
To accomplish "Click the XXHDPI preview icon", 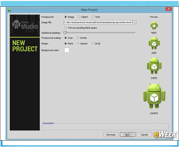I will pos(154,96).
